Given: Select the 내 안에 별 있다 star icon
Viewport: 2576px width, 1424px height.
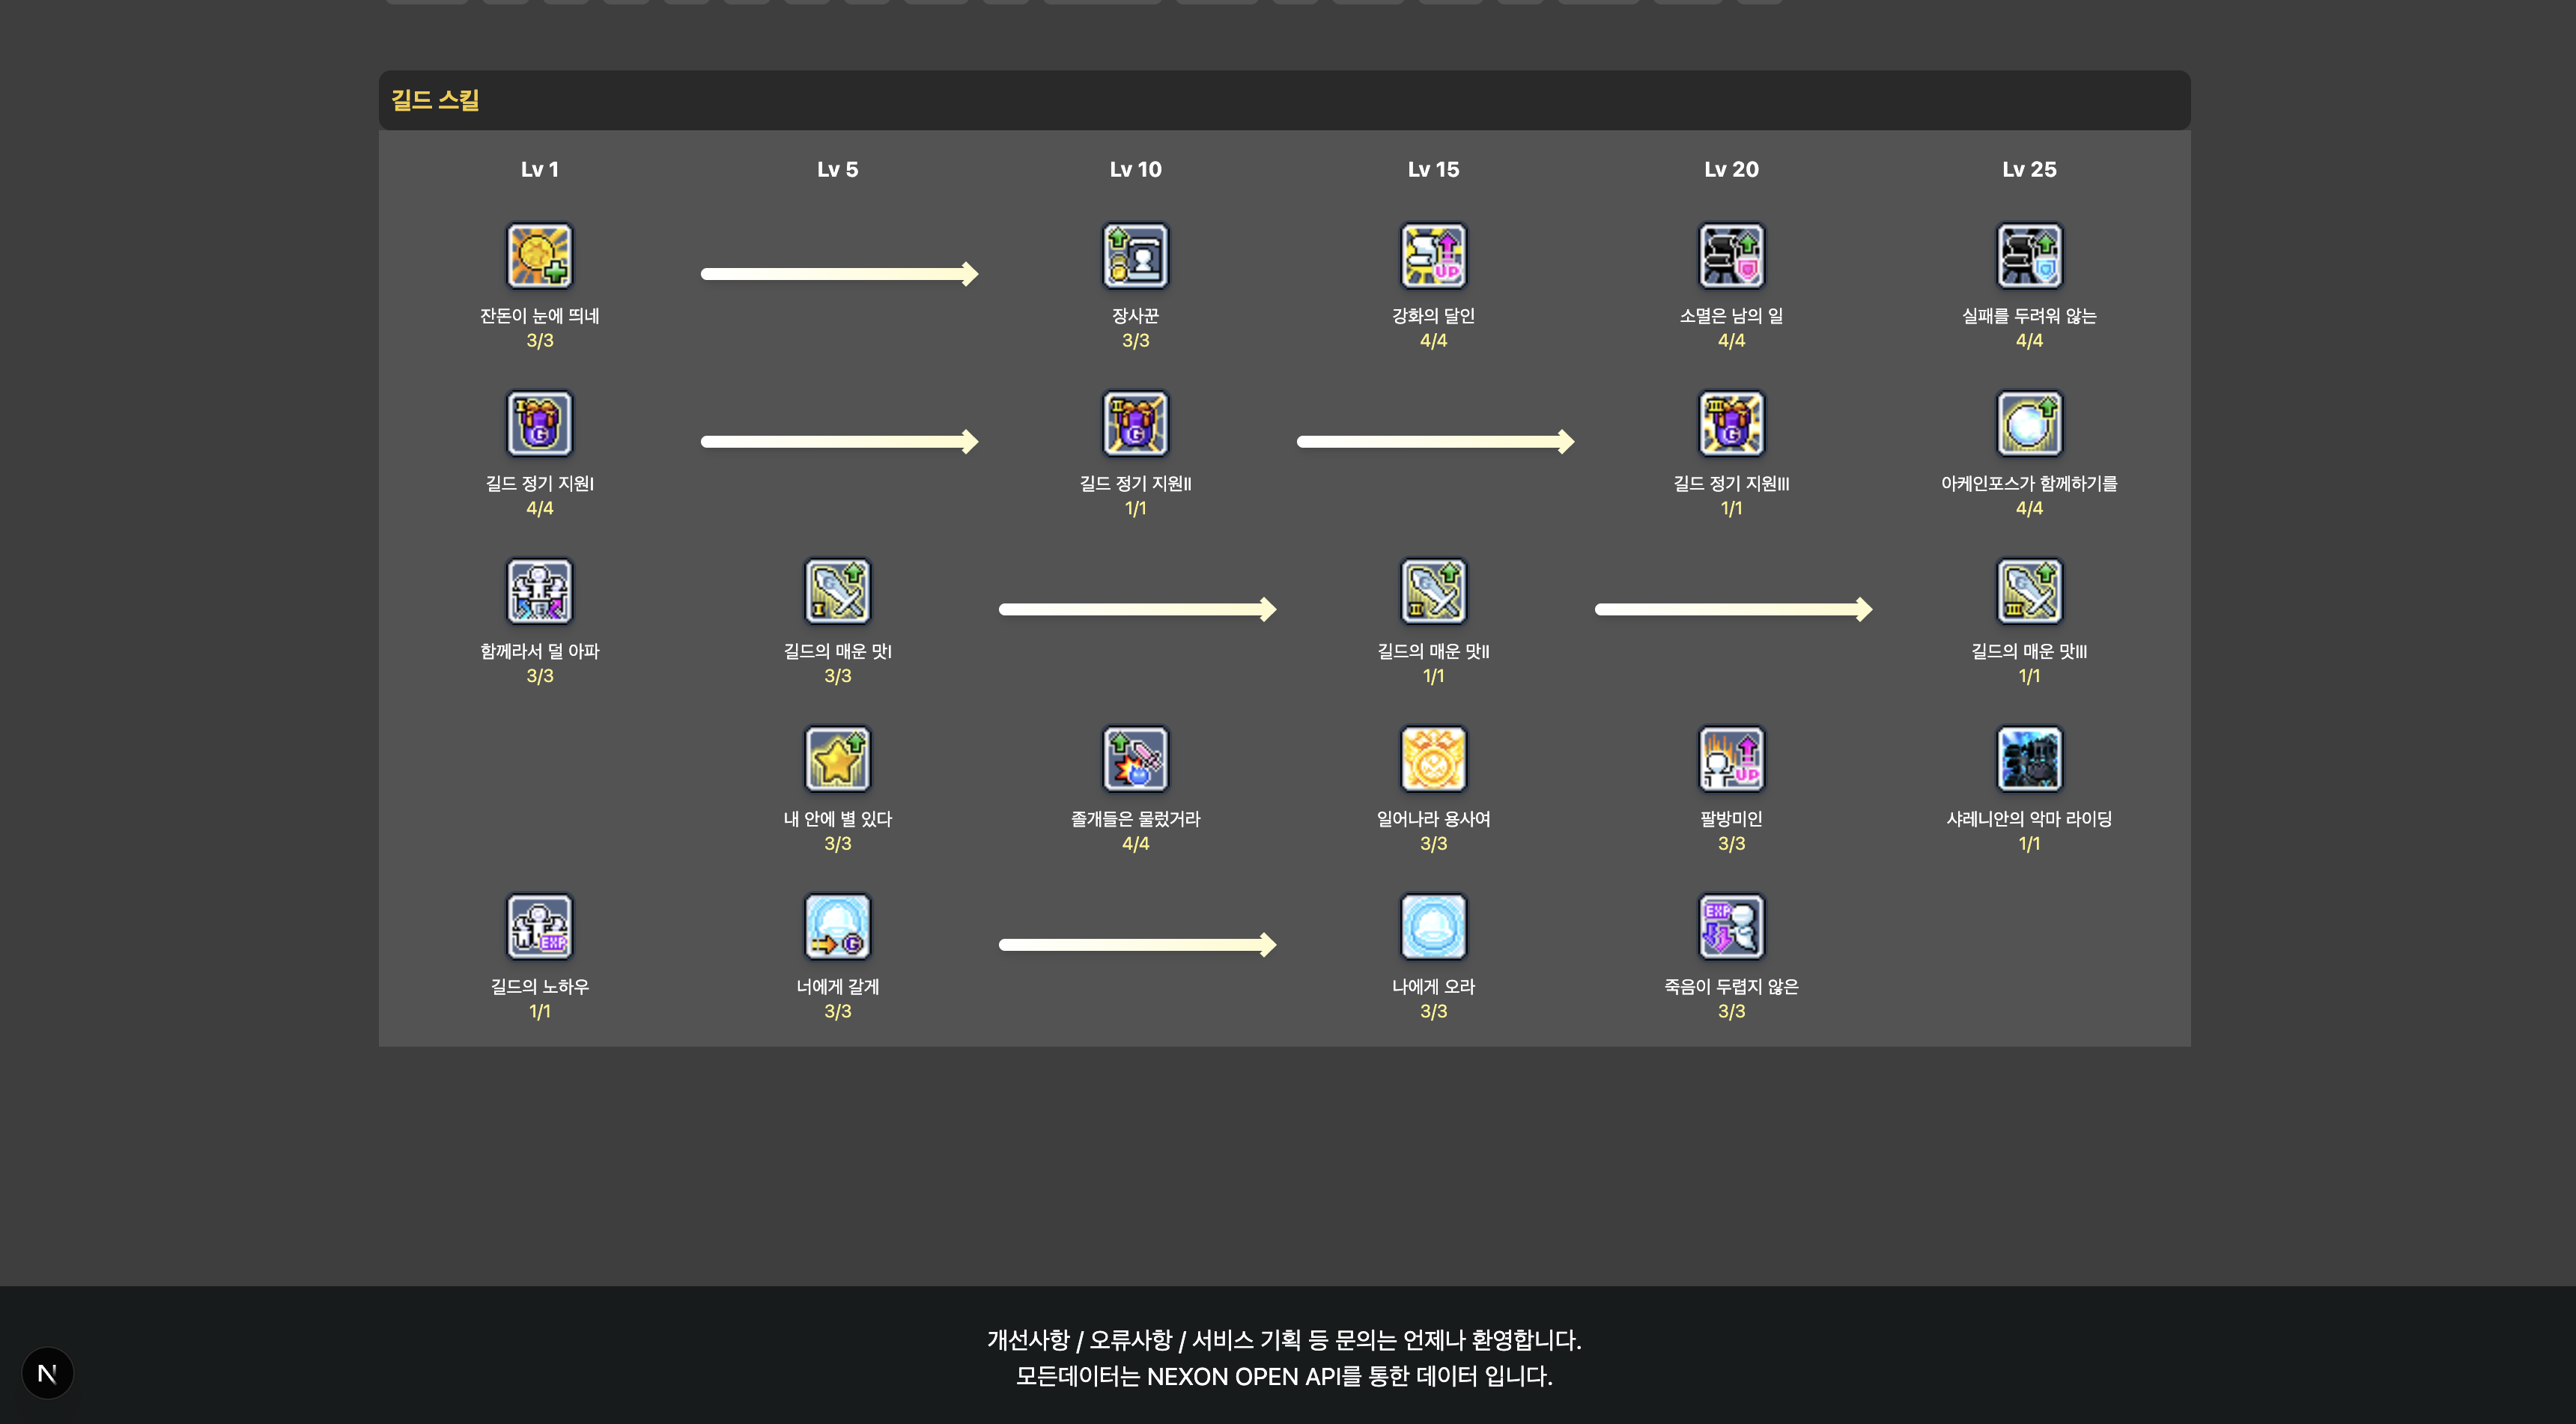Looking at the screenshot, I should tap(837, 759).
